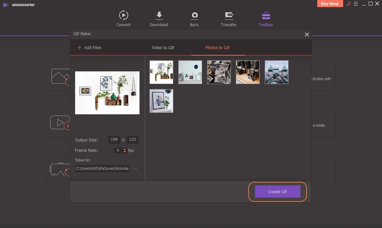Click the Buy Now button
The width and height of the screenshot is (382, 228).
330,4
